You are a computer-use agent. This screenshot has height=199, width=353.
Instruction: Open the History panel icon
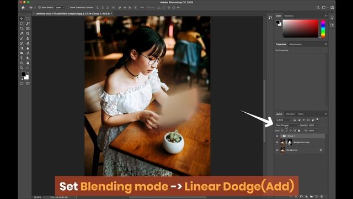(x=270, y=18)
